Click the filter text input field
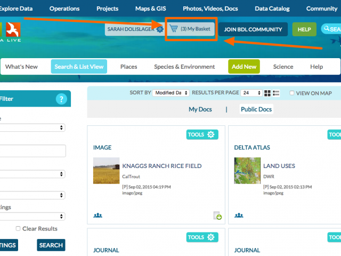This screenshot has width=341, height=256. [x=32, y=150]
